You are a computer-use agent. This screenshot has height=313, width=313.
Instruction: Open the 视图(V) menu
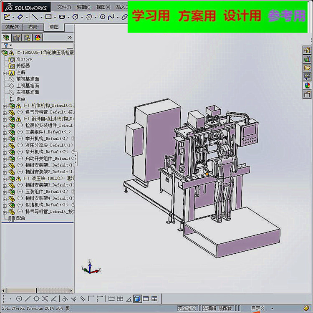point(103,7)
